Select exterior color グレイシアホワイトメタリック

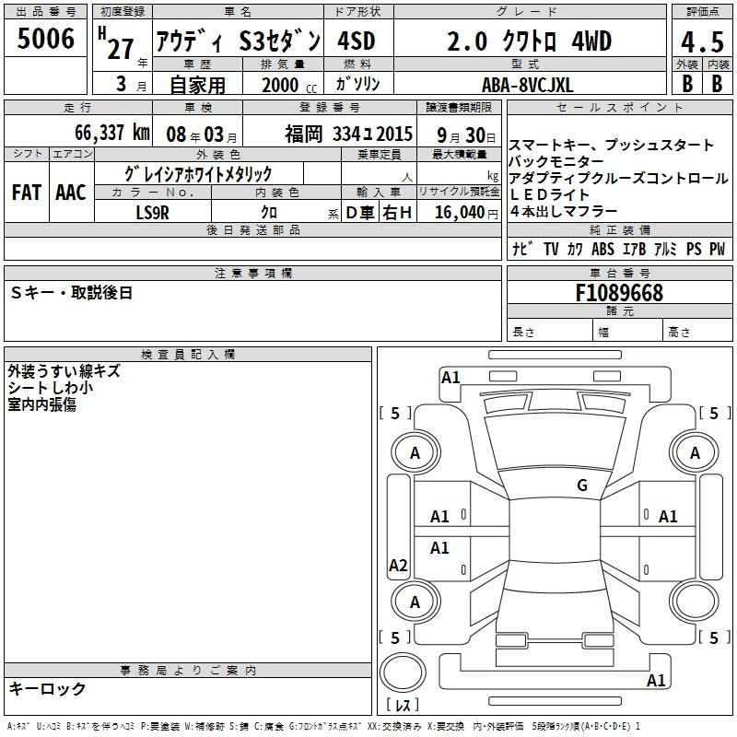(198, 174)
